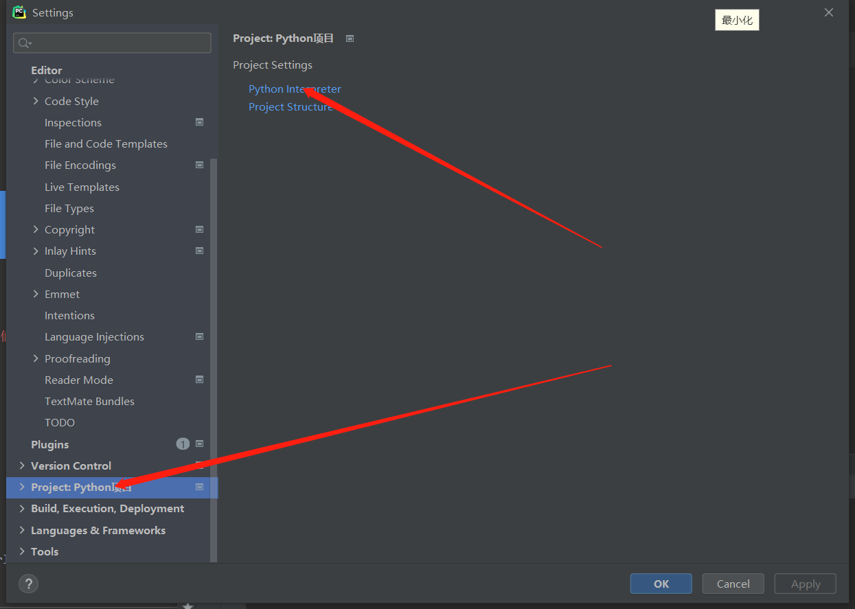The width and height of the screenshot is (855, 609).
Task: Expand the Code Style node
Action: point(36,101)
